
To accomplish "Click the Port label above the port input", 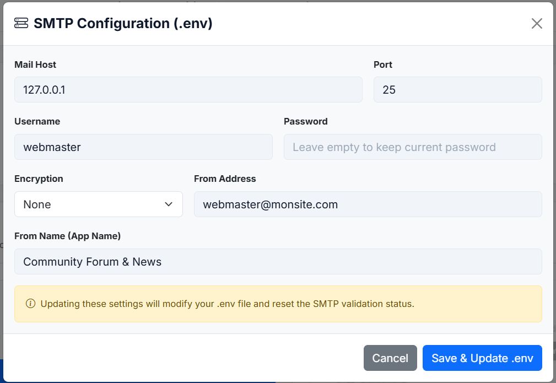I will coord(382,64).
